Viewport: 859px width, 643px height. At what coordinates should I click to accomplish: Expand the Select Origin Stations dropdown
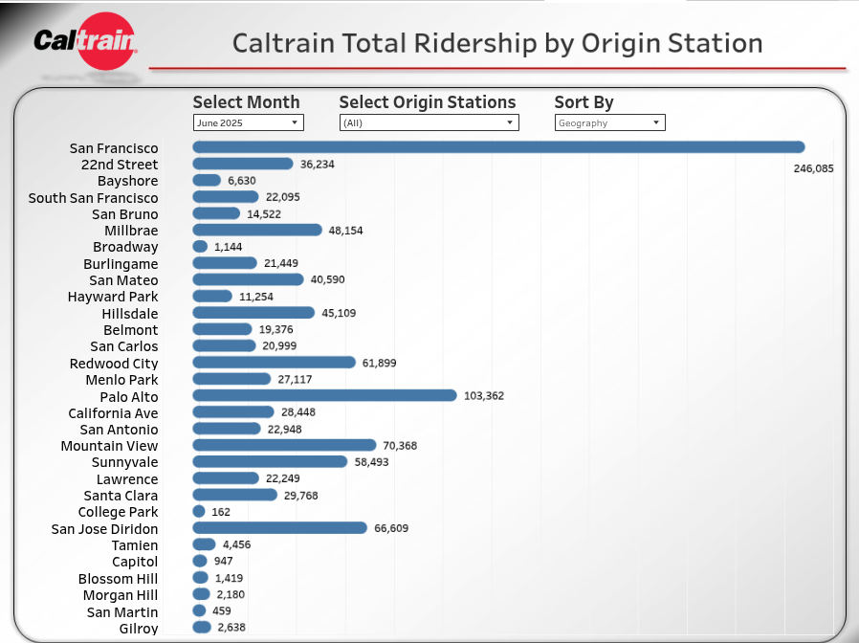tap(429, 122)
